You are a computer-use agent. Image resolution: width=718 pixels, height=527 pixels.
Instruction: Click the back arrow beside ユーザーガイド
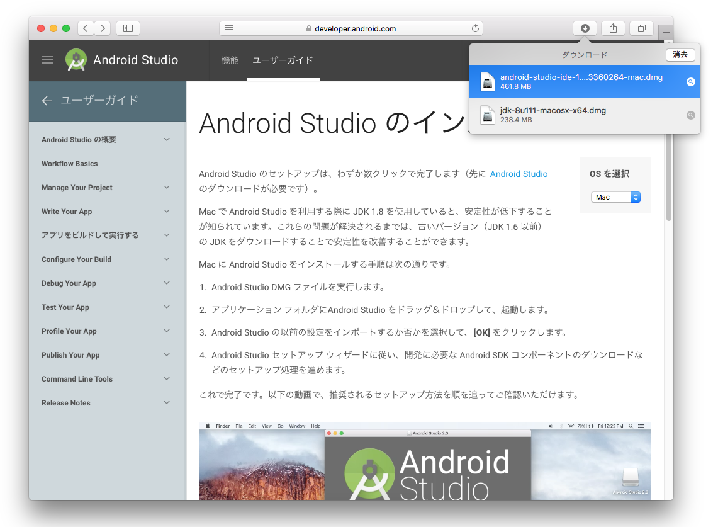click(47, 101)
